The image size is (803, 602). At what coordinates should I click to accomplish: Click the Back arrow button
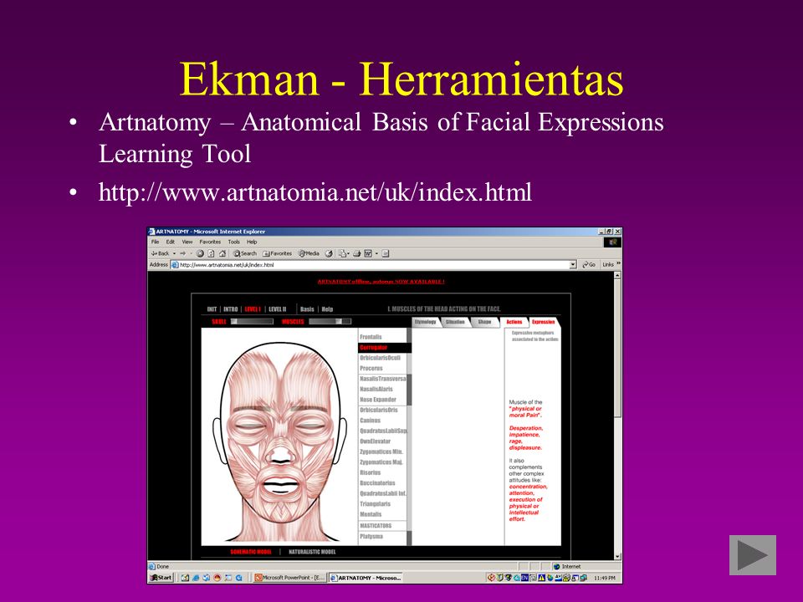tap(160, 253)
